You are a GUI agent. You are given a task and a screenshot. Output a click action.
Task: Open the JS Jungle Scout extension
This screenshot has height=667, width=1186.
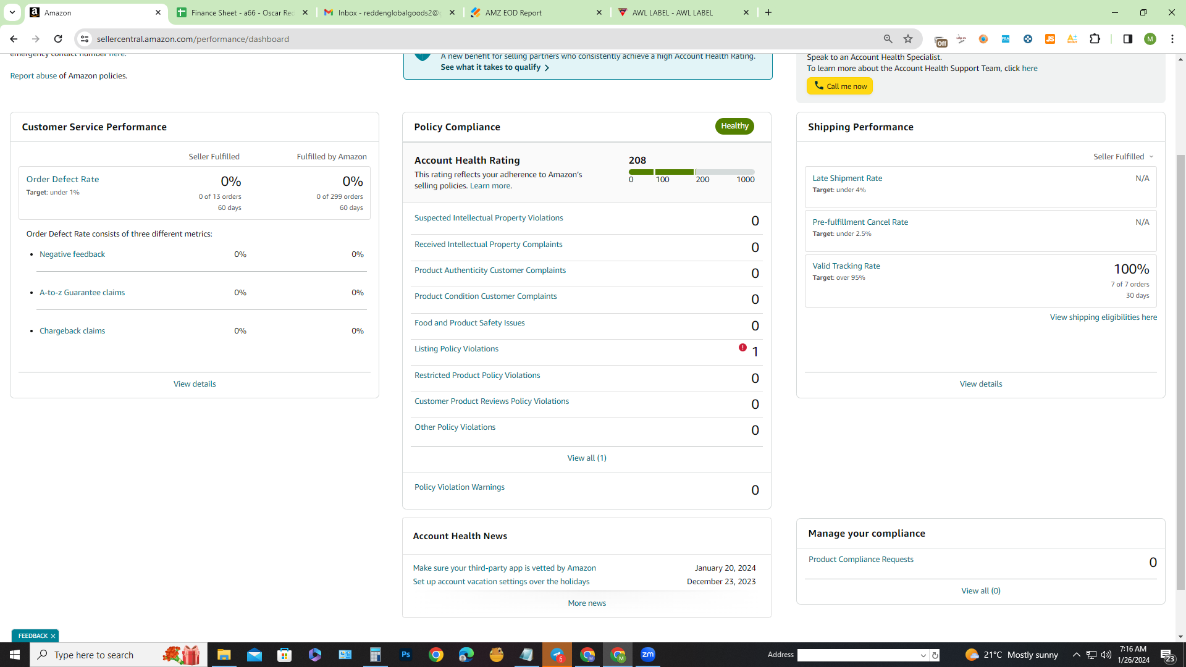click(x=1050, y=39)
